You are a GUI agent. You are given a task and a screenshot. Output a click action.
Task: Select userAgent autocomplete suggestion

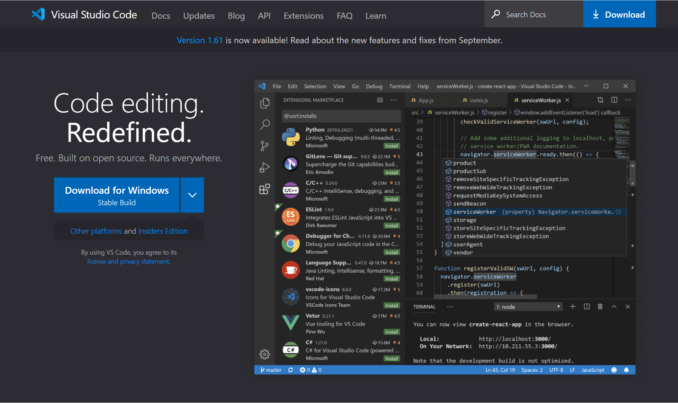535,244
